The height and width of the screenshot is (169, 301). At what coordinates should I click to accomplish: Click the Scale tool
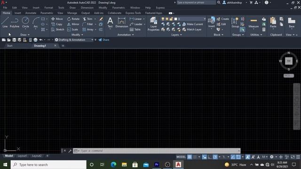[x=72, y=30]
